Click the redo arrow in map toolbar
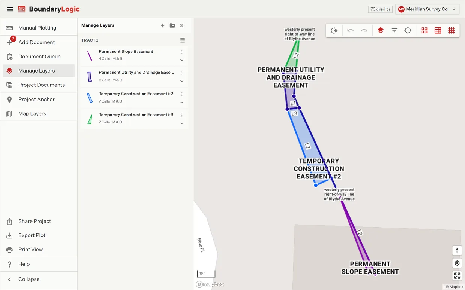This screenshot has height=290, width=465. pos(364,31)
